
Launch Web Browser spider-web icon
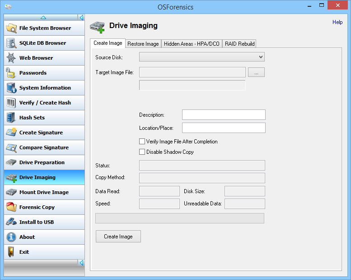coord(11,58)
